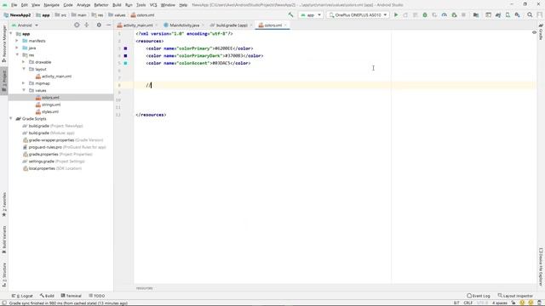Click the colorPrimary gutter color swatch
The image size is (545, 306).
pos(125,48)
